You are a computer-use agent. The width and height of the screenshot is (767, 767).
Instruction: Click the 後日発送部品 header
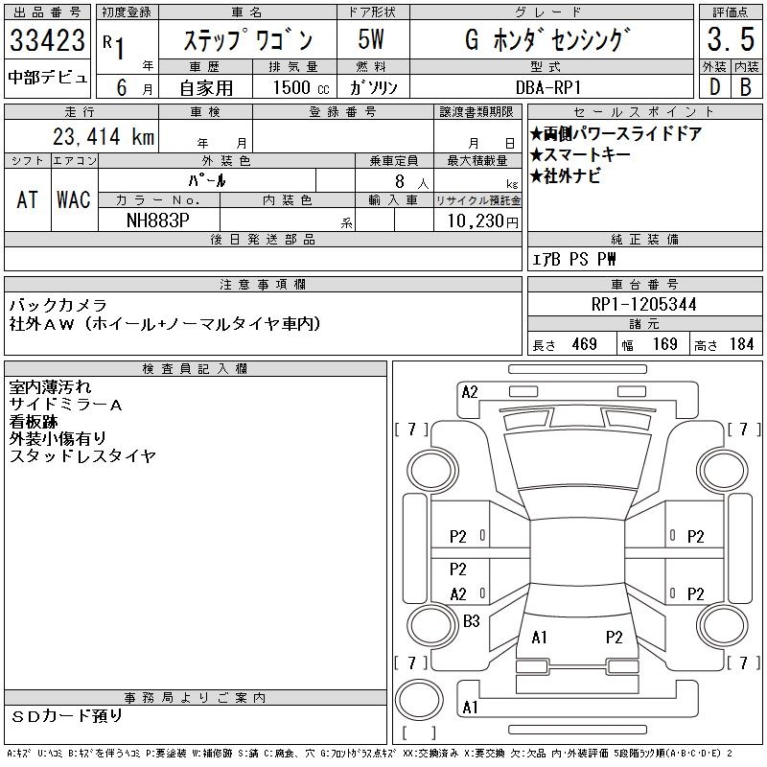pos(263,239)
